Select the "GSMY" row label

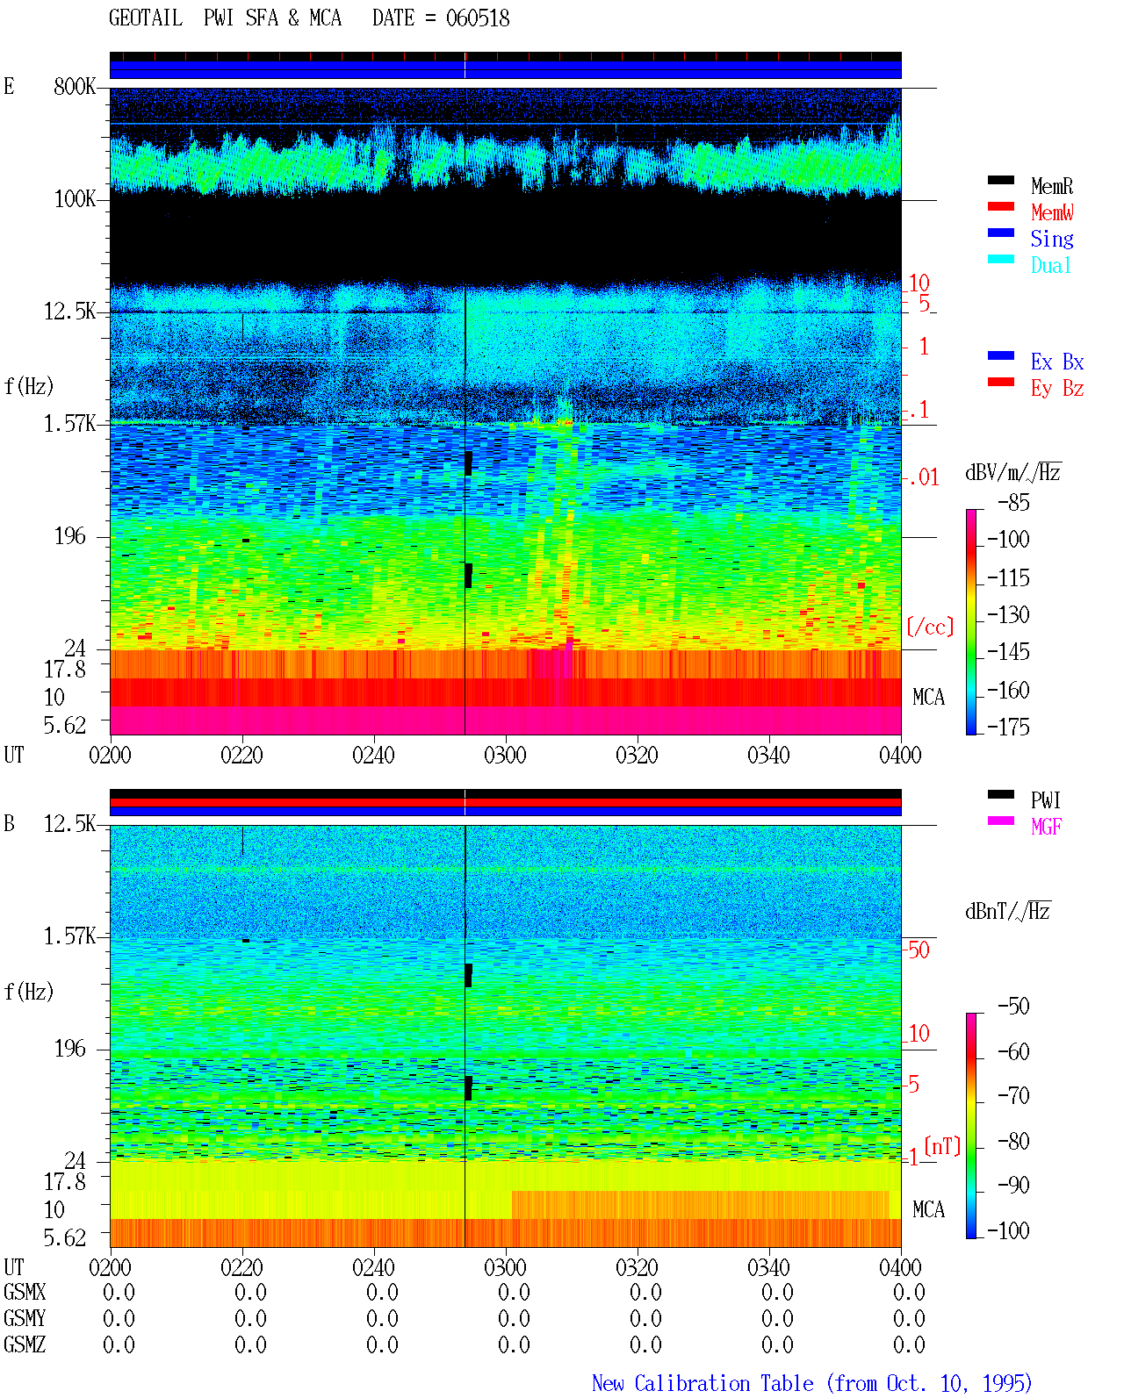(25, 1318)
